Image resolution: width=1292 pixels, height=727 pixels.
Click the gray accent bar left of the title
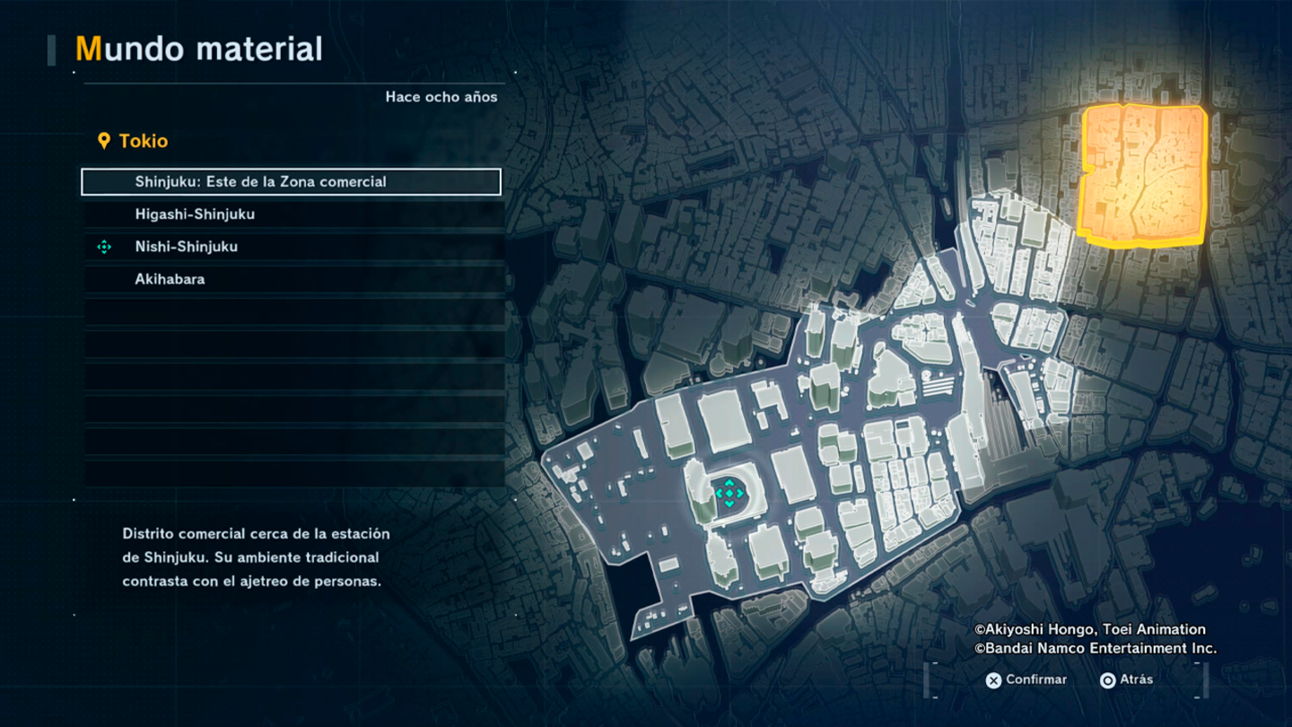pyautogui.click(x=52, y=50)
